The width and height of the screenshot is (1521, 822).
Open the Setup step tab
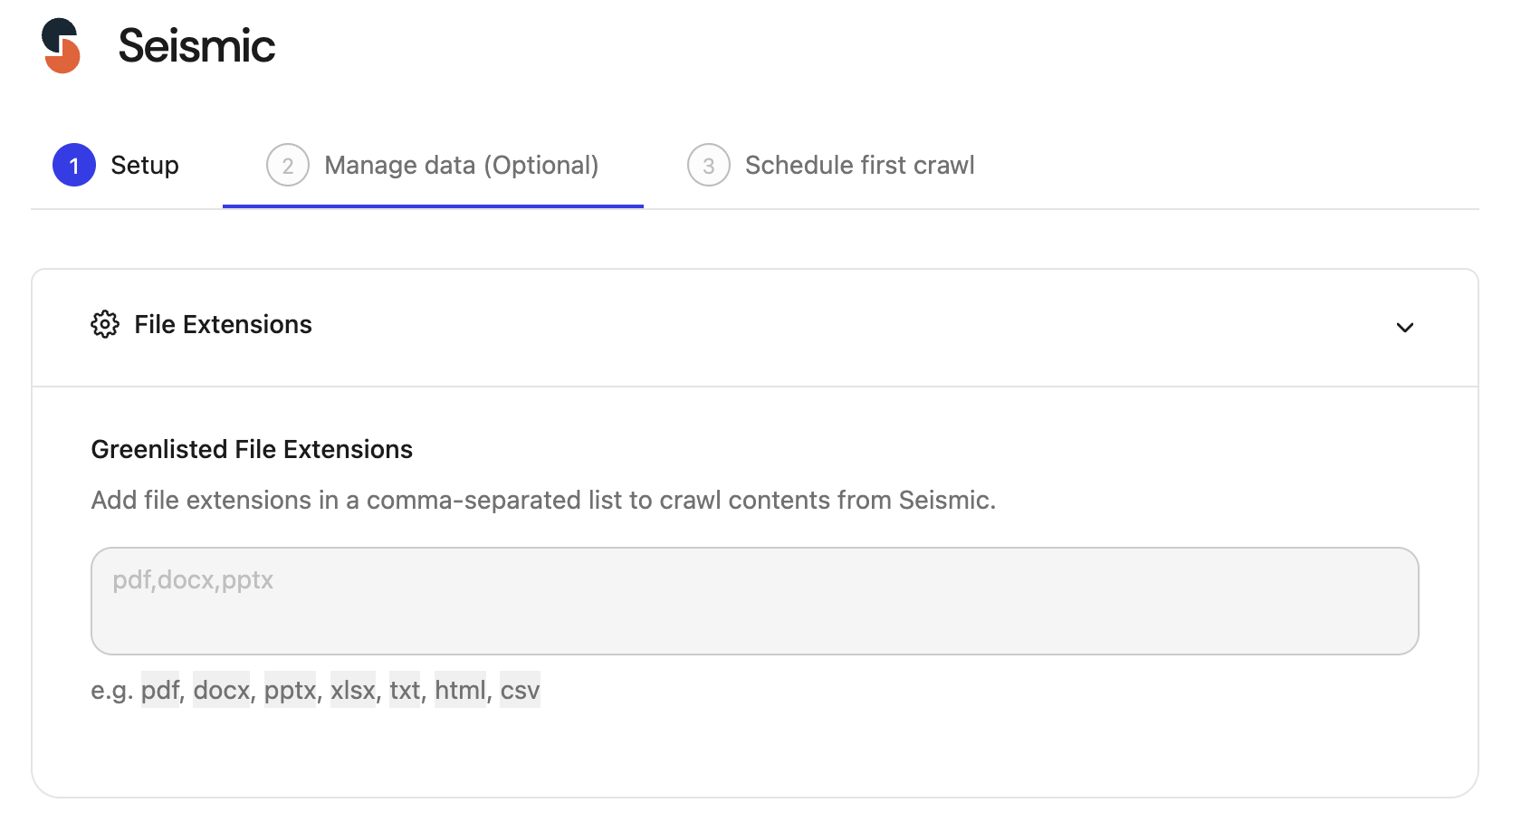click(x=144, y=166)
